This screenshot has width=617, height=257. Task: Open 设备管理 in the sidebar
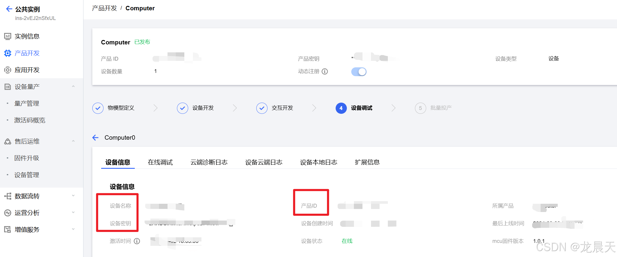click(x=27, y=175)
